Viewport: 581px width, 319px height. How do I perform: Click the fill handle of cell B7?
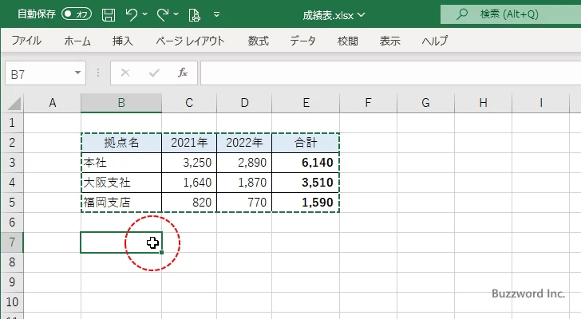(161, 252)
